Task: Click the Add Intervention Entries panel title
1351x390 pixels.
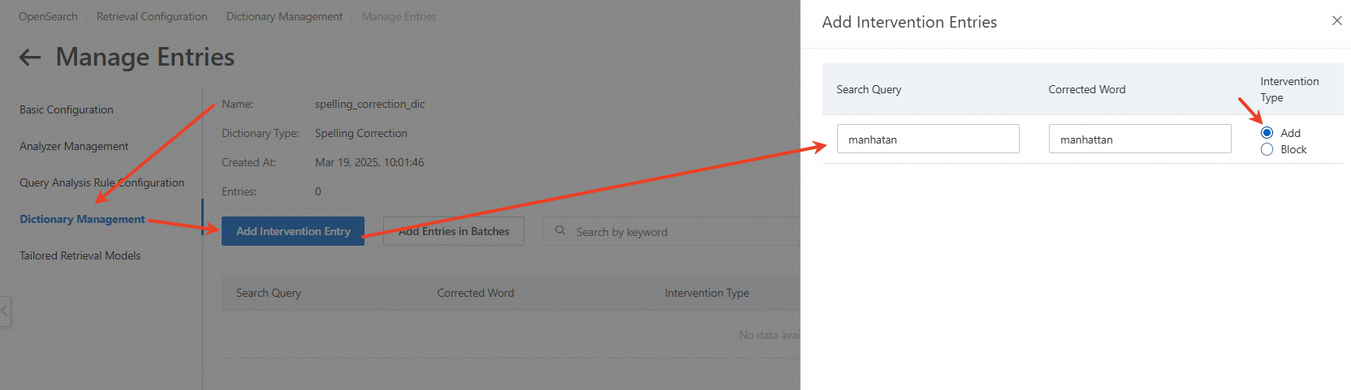Action: pyautogui.click(x=909, y=22)
